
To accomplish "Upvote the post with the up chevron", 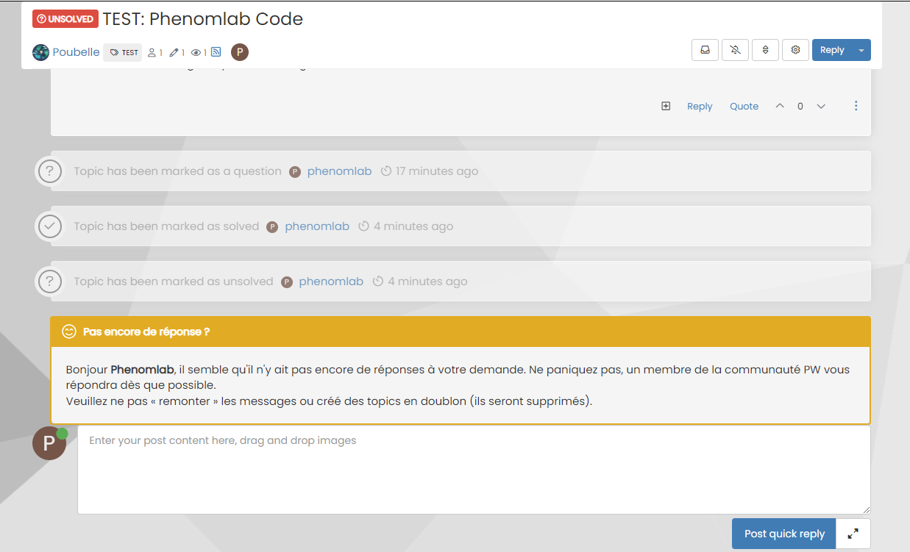I will click(780, 106).
